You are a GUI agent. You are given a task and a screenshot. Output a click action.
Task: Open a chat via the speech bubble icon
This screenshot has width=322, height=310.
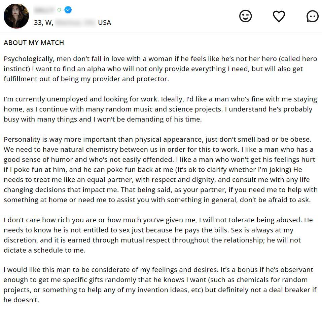(312, 16)
